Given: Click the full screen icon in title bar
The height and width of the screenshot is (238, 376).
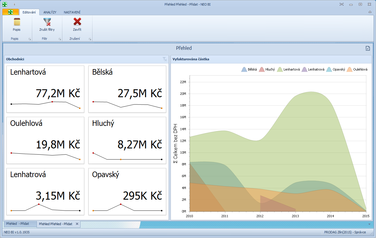Looking at the screenshot, I should 341,4.
